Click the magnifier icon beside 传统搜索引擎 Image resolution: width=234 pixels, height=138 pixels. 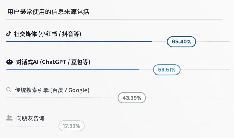(x=9, y=90)
